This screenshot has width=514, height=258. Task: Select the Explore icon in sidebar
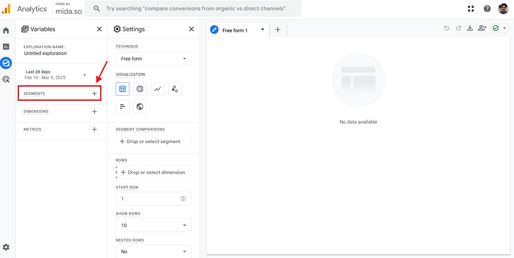(6, 63)
